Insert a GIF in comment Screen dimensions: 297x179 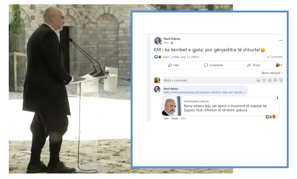[x=275, y=80]
